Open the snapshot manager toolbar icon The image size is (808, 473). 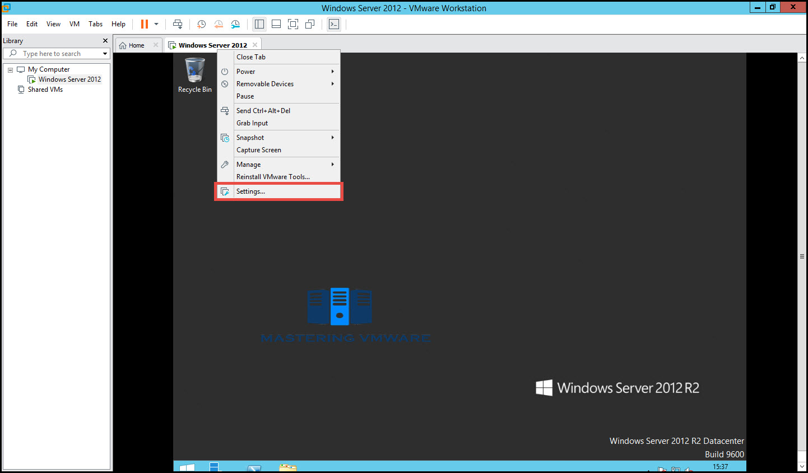[x=235, y=24]
